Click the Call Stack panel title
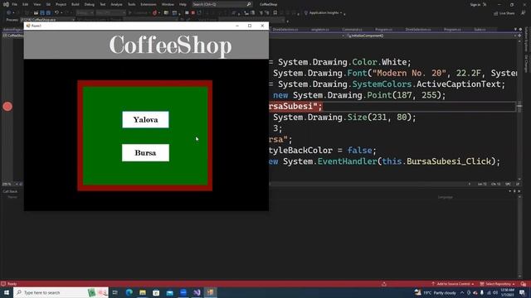531x298 pixels. (10, 191)
